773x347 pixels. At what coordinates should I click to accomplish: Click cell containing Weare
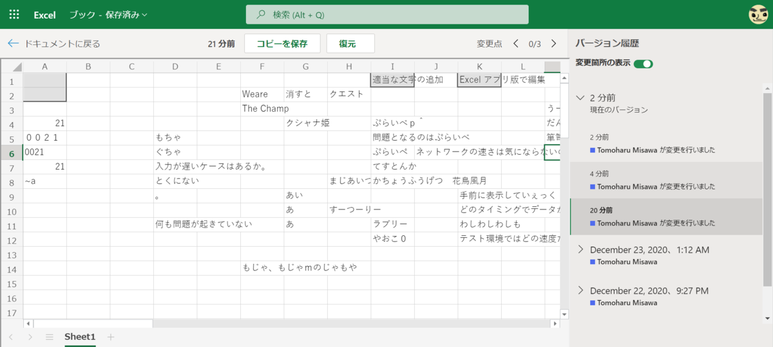coord(262,94)
